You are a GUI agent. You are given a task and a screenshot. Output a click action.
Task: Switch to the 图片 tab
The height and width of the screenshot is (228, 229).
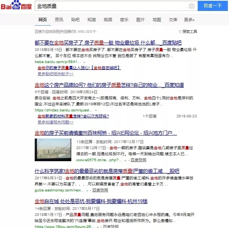[140, 20]
